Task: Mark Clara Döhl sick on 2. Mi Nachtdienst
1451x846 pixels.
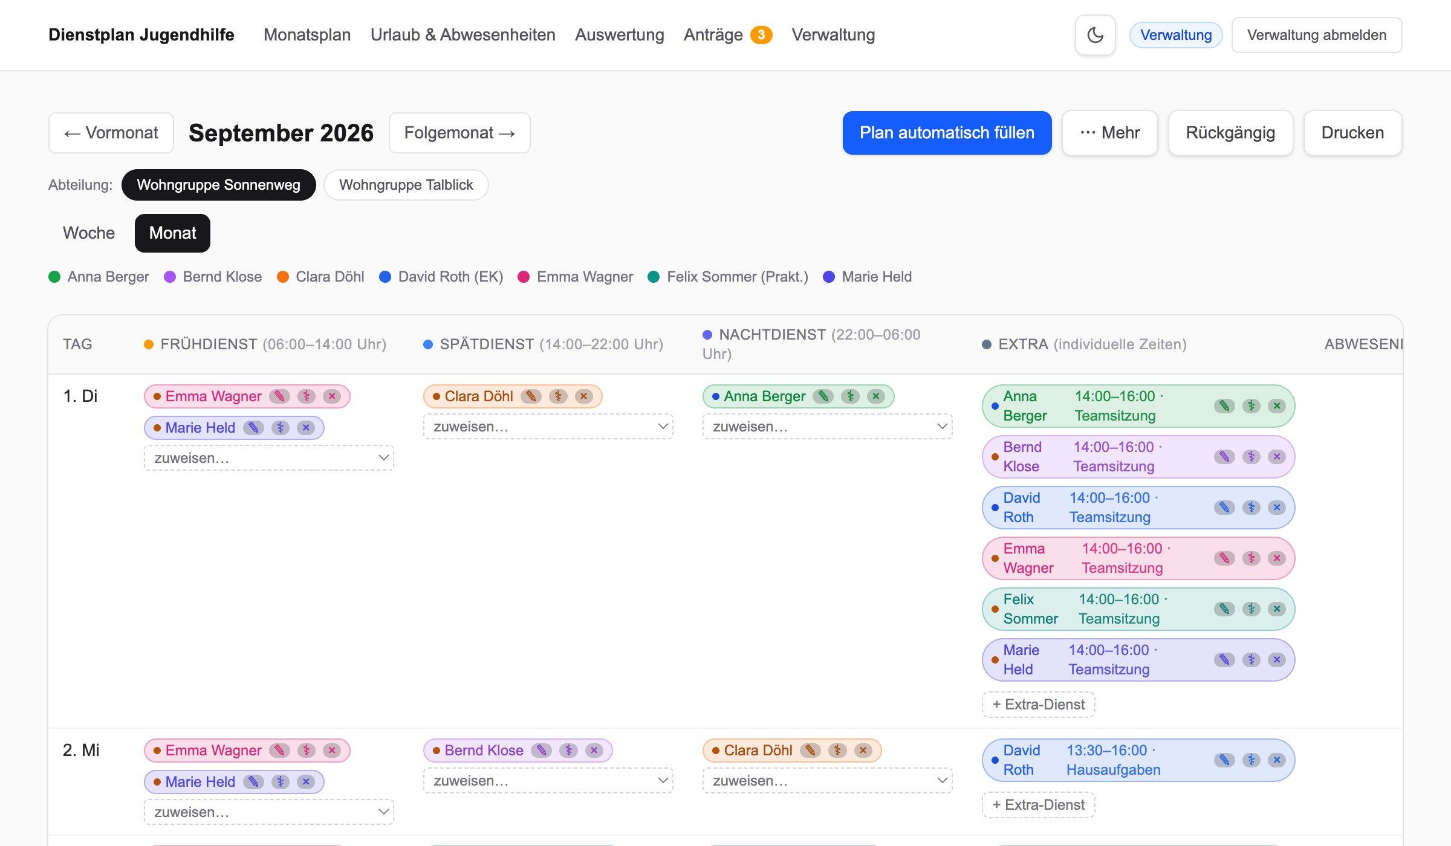Action: 837,751
